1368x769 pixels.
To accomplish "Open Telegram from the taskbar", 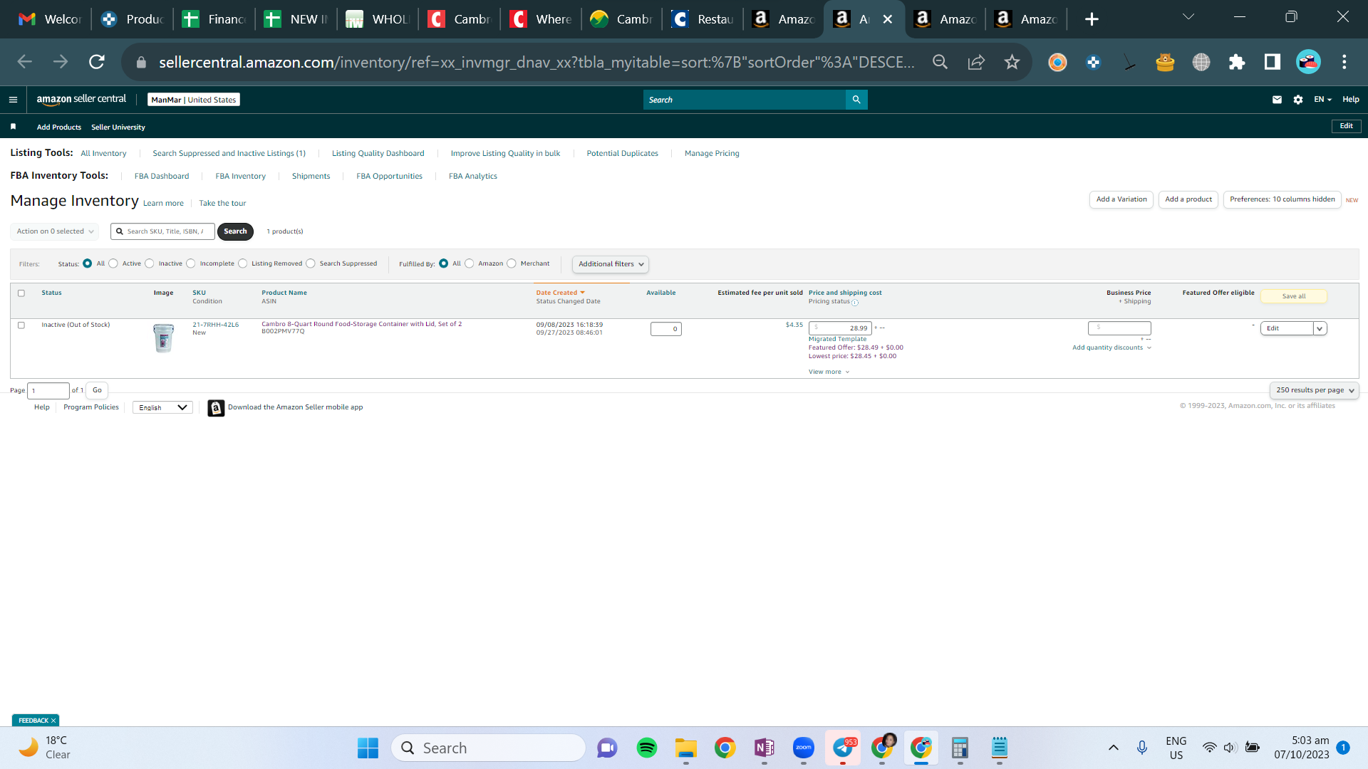I will click(x=843, y=748).
